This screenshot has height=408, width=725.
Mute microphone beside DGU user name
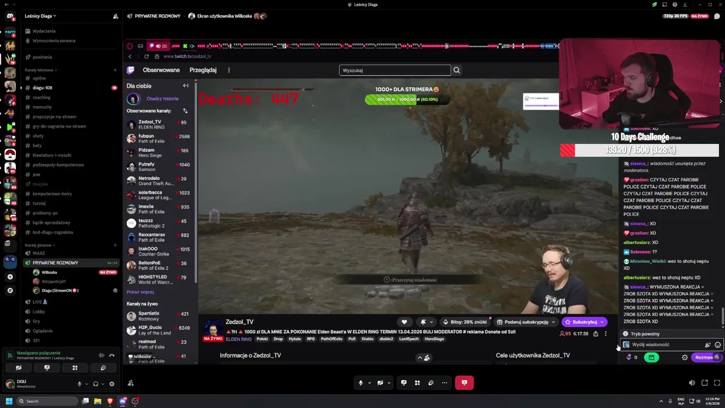(79, 384)
